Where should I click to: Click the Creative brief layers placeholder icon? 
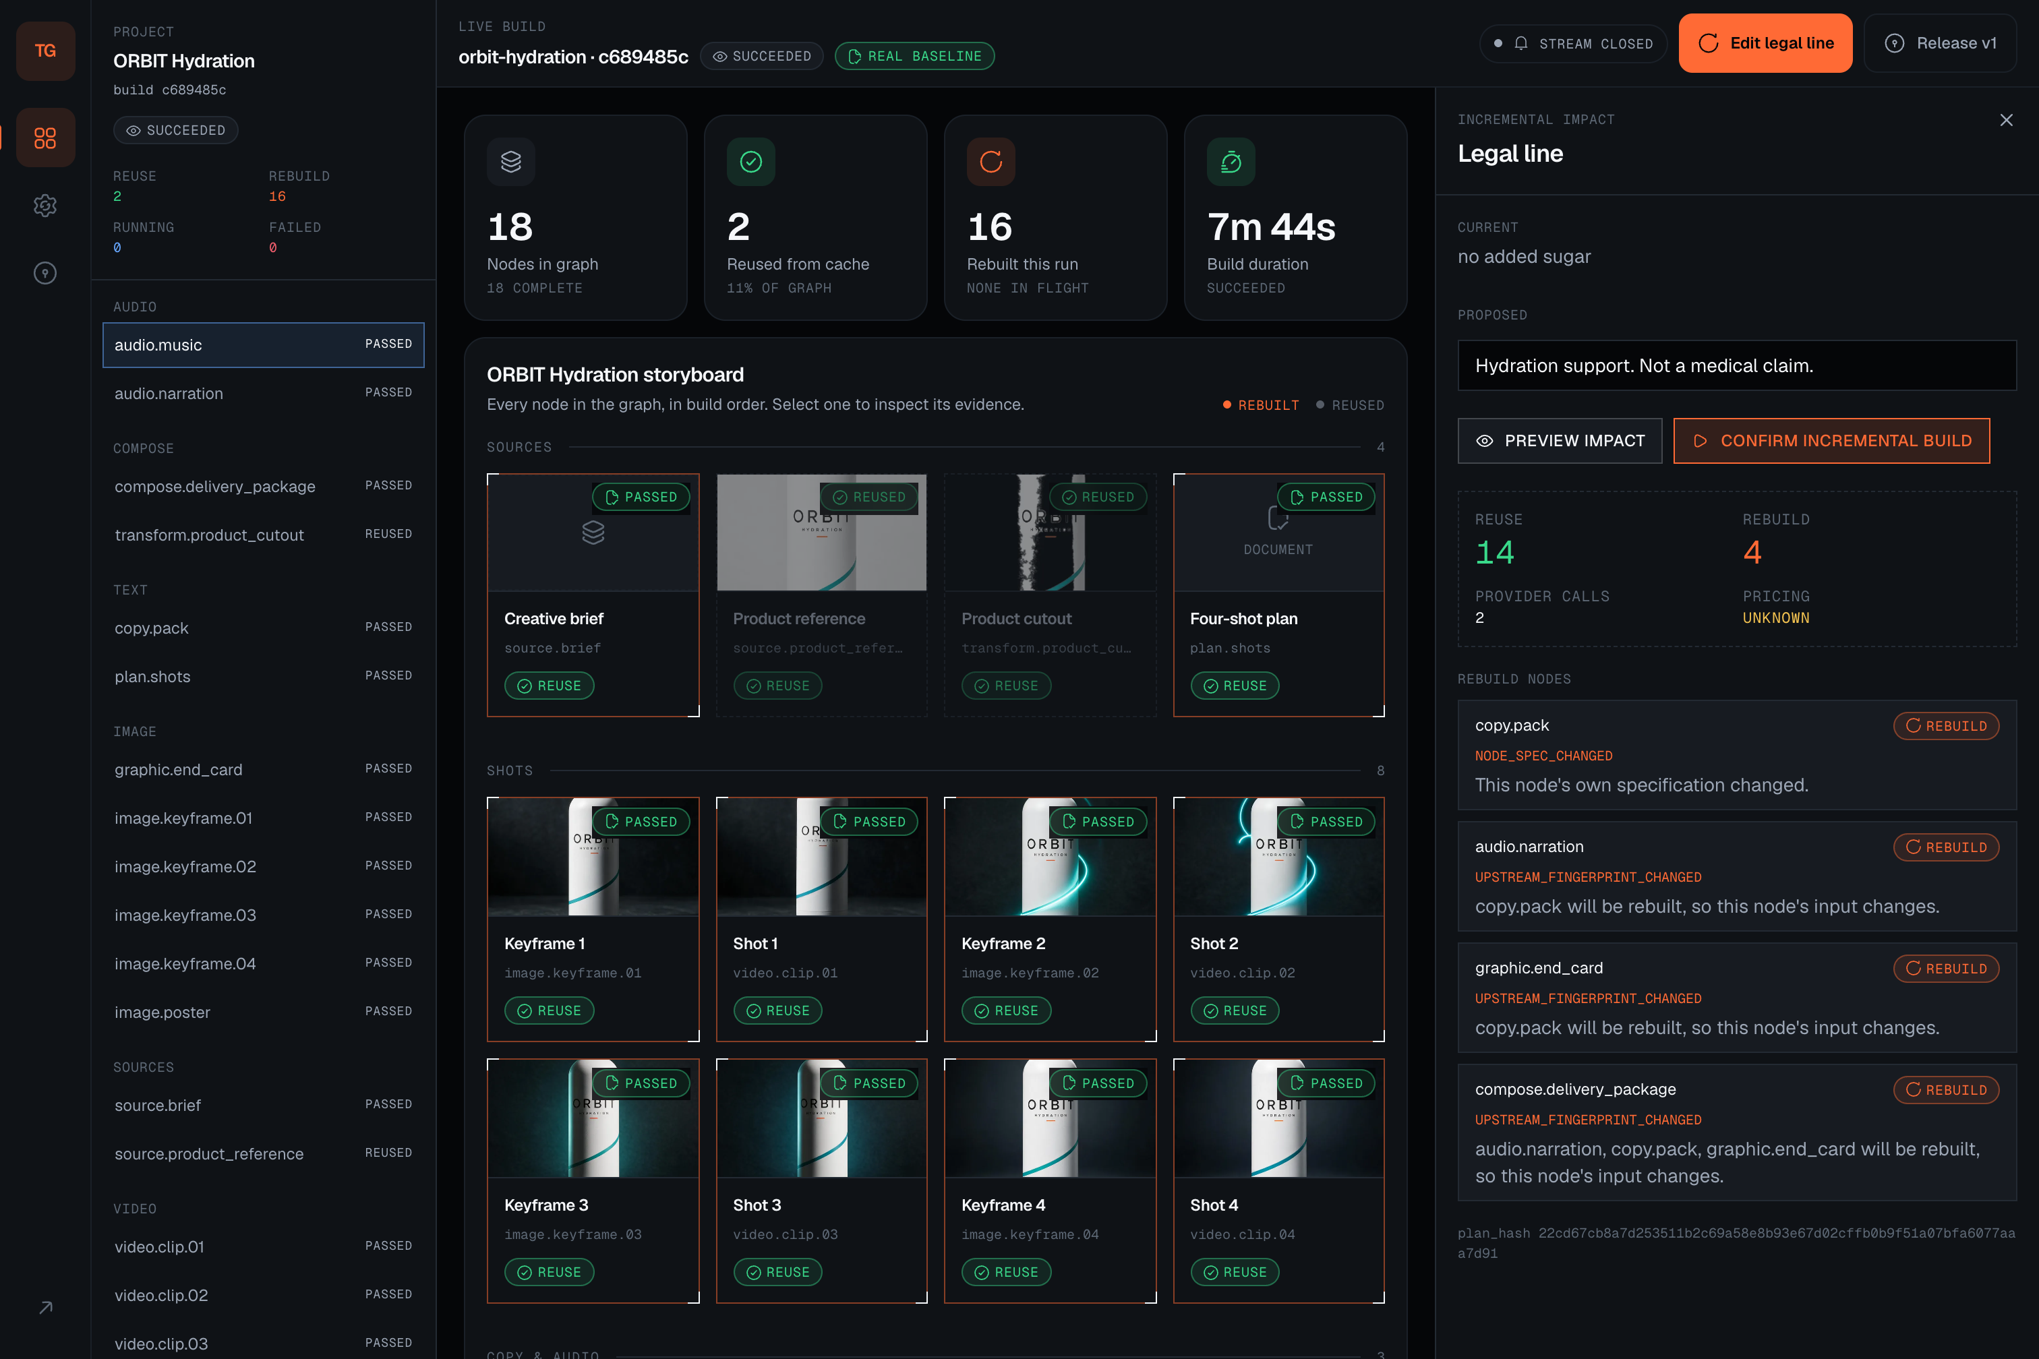click(593, 532)
